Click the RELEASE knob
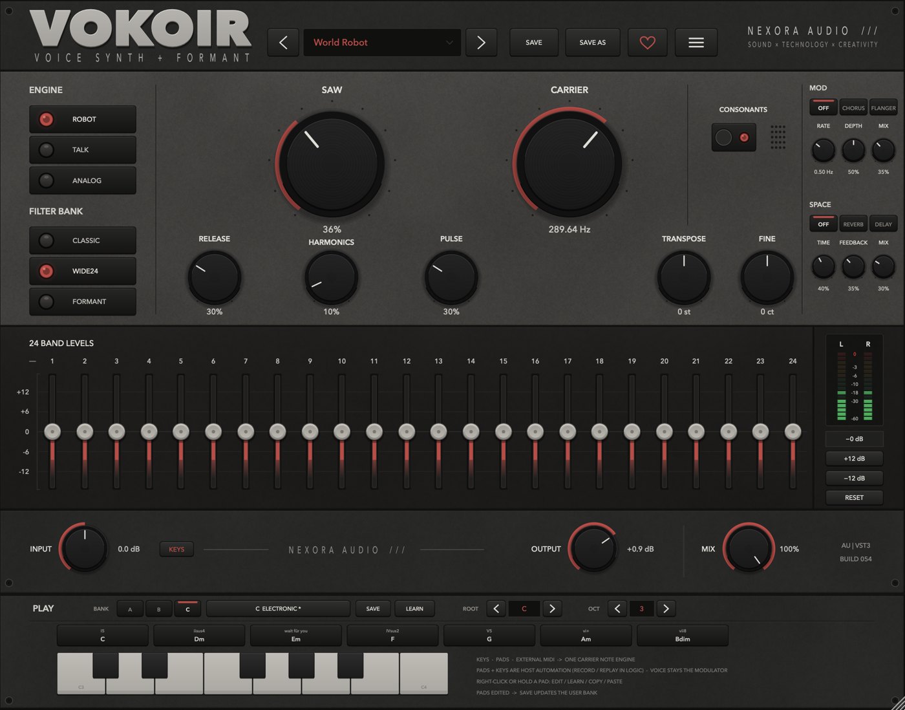905x710 pixels. click(215, 278)
